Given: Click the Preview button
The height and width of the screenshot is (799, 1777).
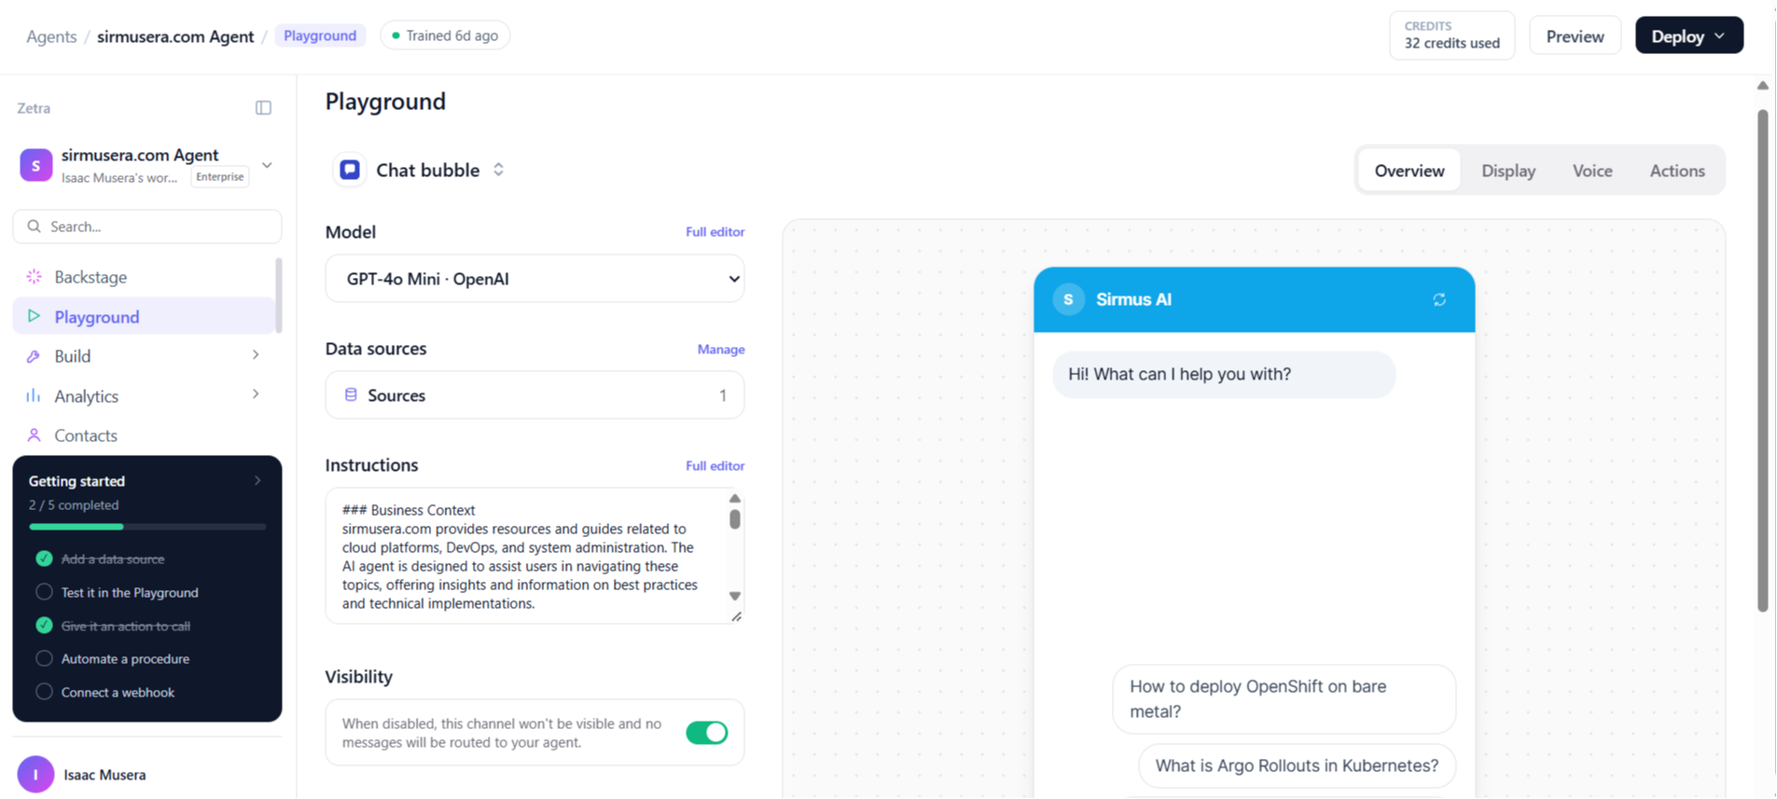Looking at the screenshot, I should (1575, 36).
